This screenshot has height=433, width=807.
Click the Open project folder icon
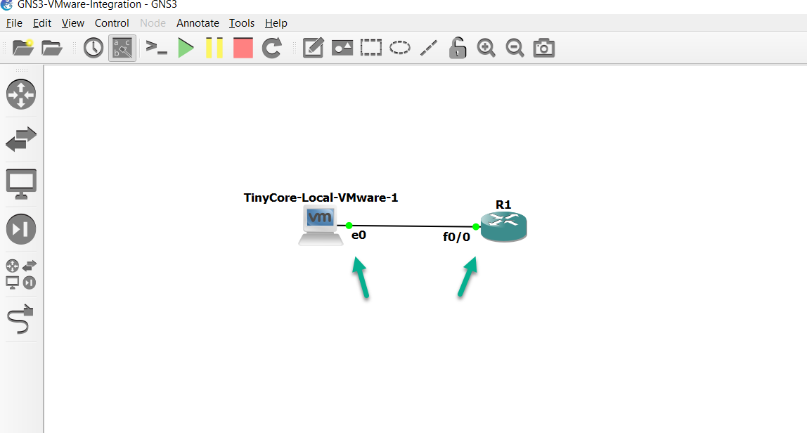tap(52, 48)
